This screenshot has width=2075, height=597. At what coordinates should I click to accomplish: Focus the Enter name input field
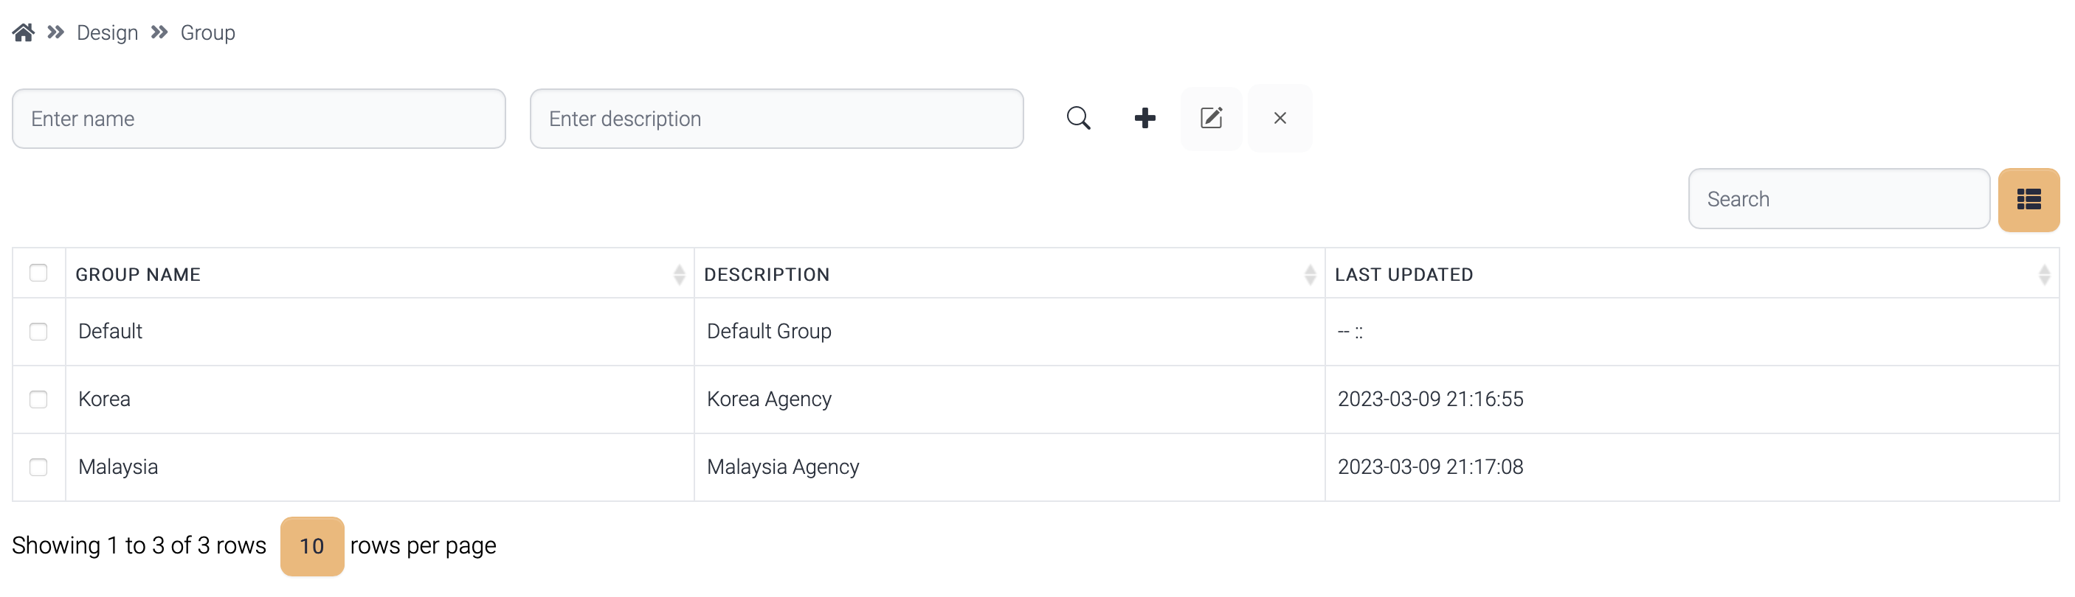point(258,119)
